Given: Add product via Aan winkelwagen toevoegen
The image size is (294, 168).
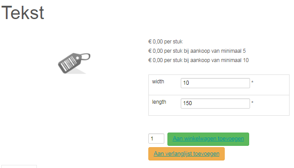Looking at the screenshot, I should (208, 139).
